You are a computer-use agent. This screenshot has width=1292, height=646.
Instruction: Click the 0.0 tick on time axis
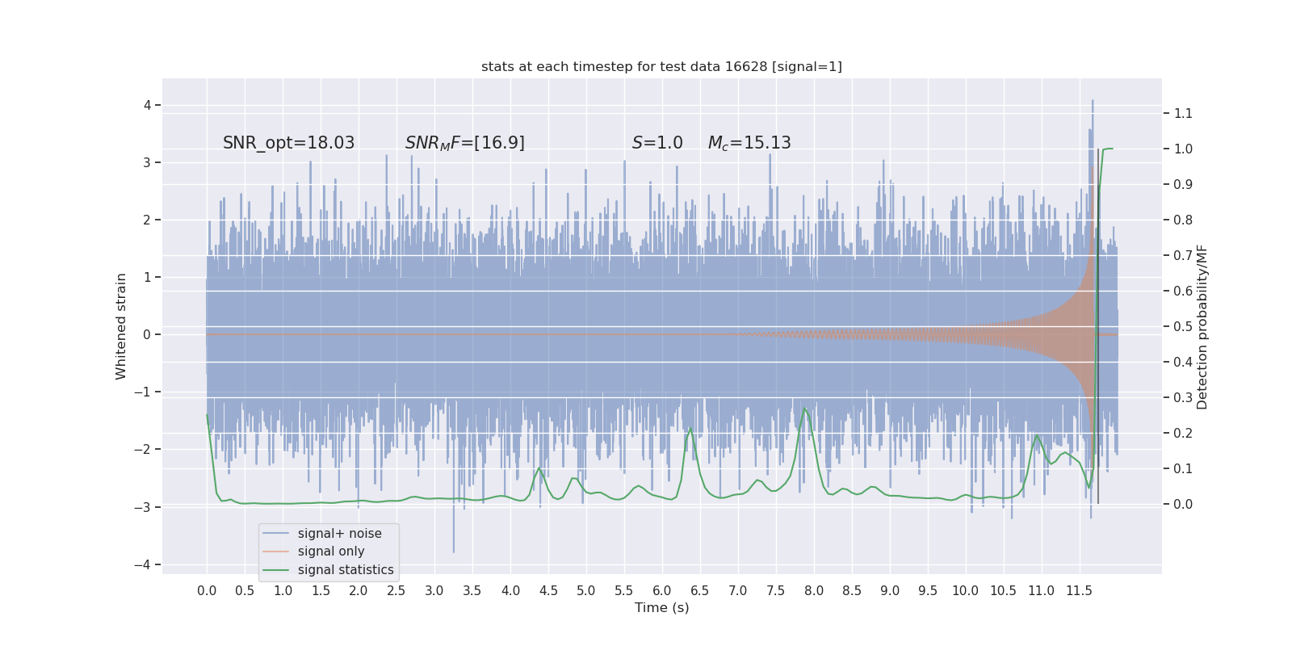pyautogui.click(x=207, y=591)
